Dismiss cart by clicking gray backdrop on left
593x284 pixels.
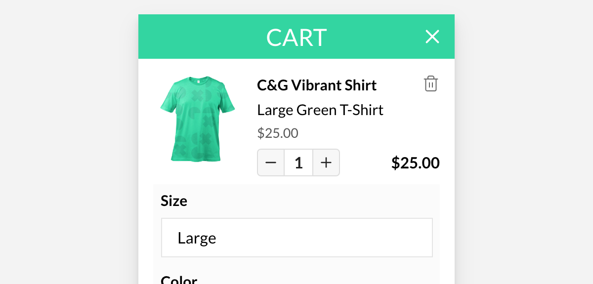69,142
